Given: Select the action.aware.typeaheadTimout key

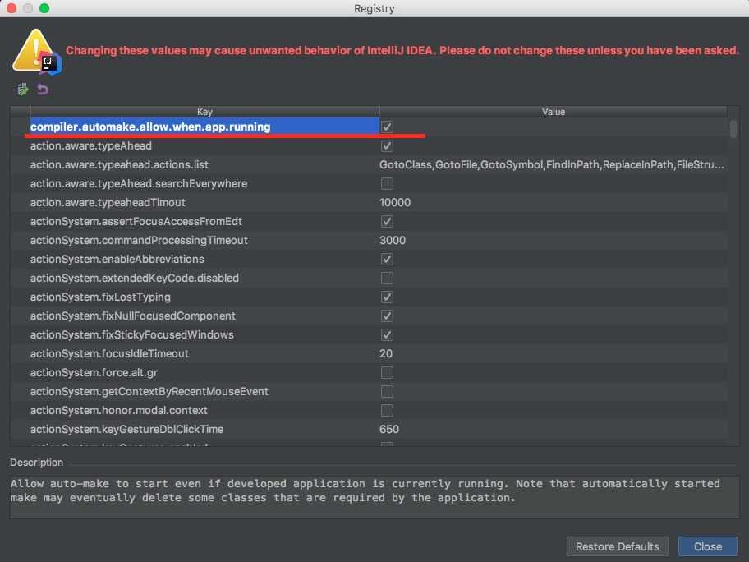Looking at the screenshot, I should [x=108, y=202].
